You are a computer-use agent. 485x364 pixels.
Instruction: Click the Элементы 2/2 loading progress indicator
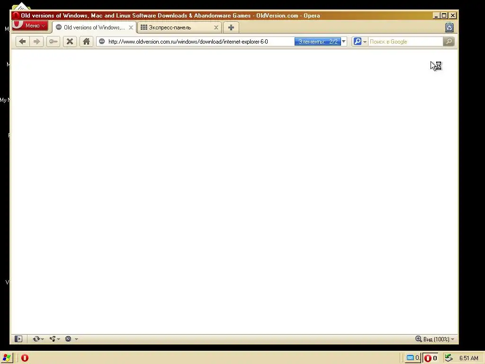tap(318, 42)
